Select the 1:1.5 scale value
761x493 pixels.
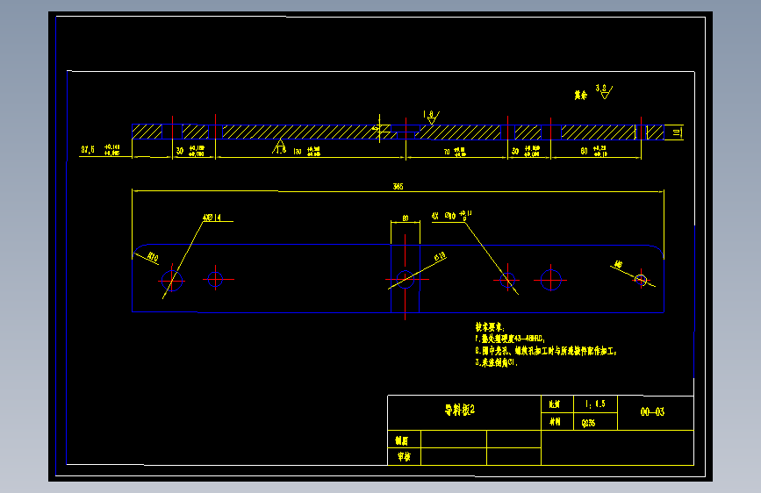pos(595,404)
